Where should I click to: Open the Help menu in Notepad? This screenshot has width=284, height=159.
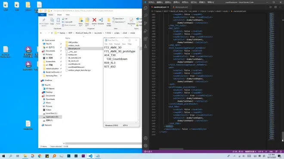point(130,44)
